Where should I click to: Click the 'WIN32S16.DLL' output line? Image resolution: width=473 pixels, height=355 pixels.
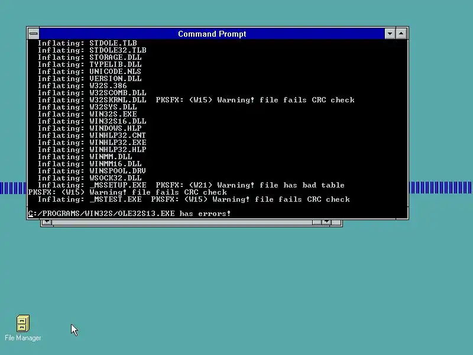(x=92, y=121)
